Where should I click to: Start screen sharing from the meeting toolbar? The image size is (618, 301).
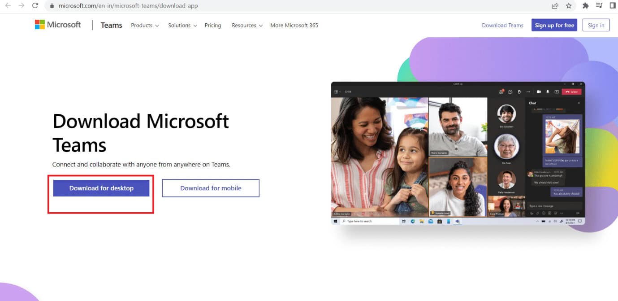coord(557,92)
